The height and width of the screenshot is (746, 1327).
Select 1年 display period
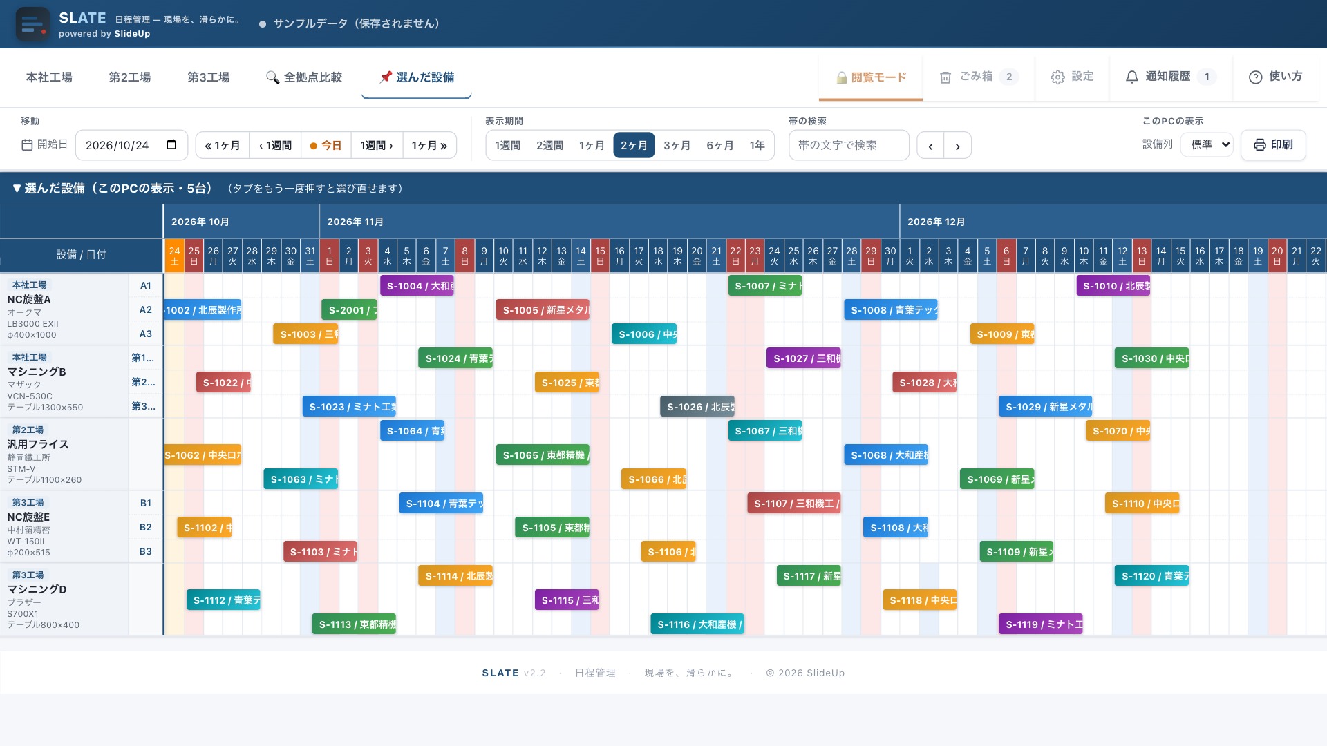[x=757, y=146]
